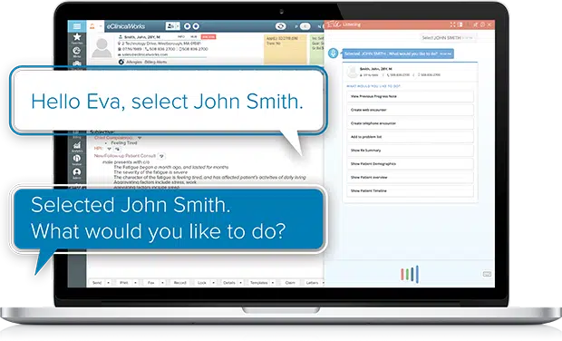Select the Analytics chart icon in the sidebar
This screenshot has height=341, width=562.
coord(77,145)
